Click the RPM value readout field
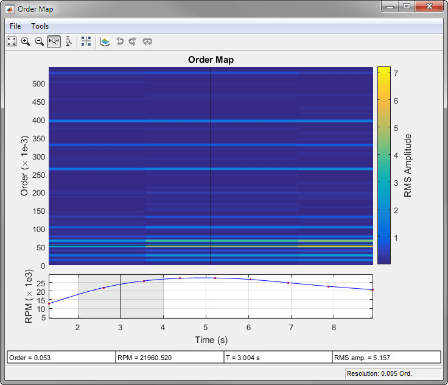 (169, 358)
